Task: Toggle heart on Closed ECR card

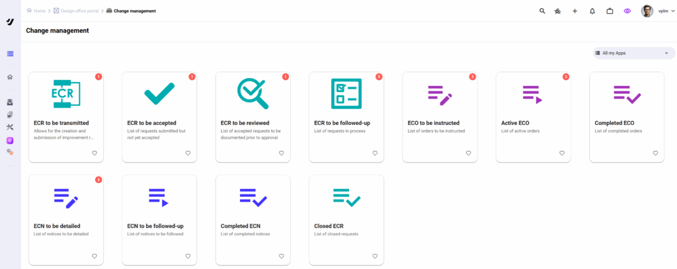Action: [x=375, y=256]
